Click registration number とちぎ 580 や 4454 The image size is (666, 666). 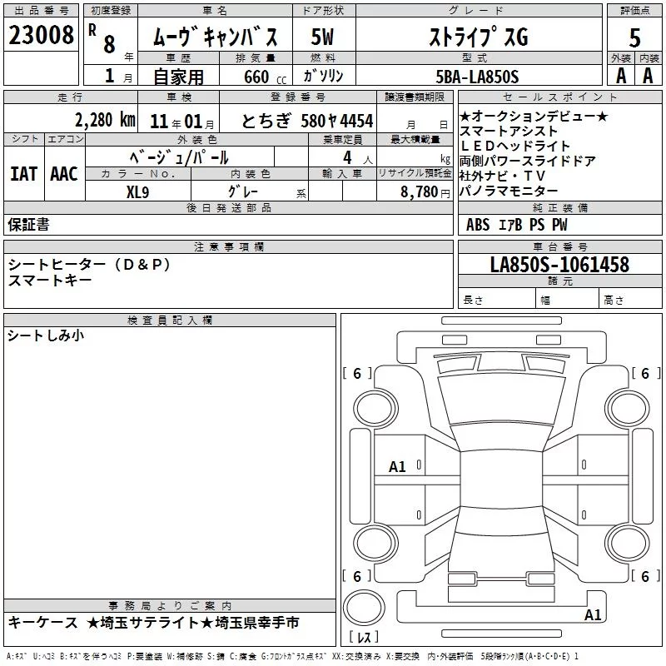(307, 121)
